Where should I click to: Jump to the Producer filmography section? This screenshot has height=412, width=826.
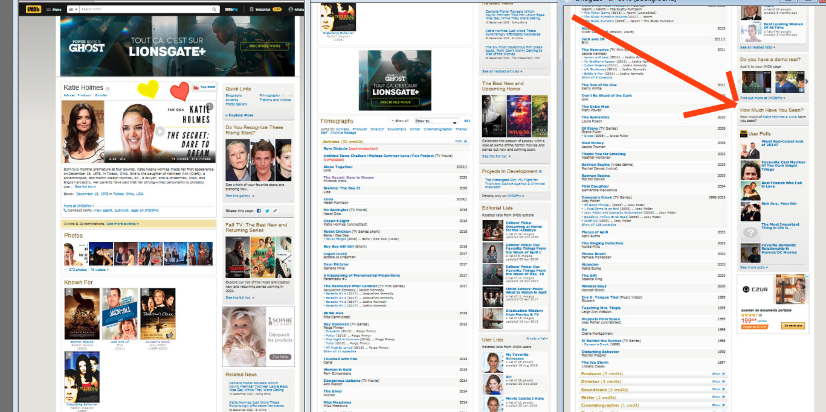360,129
